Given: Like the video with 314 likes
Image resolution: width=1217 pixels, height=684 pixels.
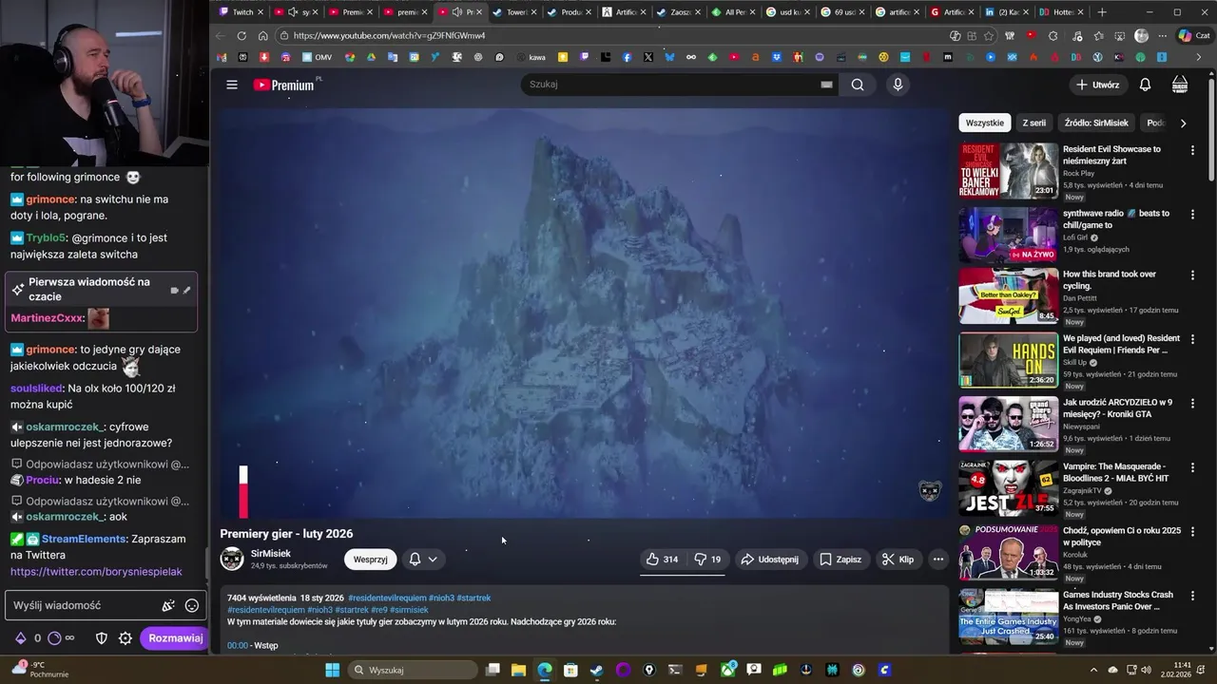Looking at the screenshot, I should coord(662,560).
